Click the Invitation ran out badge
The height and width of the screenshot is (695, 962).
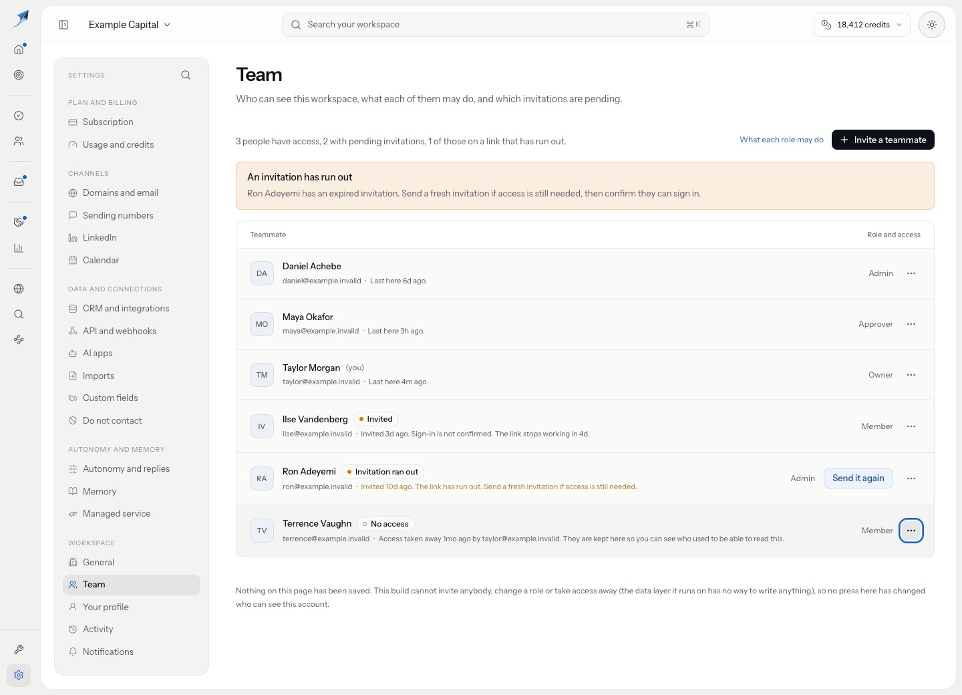[x=383, y=472]
